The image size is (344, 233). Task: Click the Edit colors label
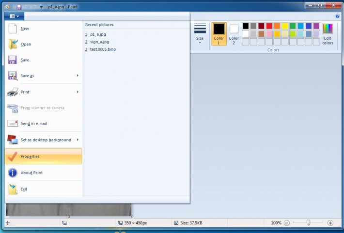coord(328,41)
